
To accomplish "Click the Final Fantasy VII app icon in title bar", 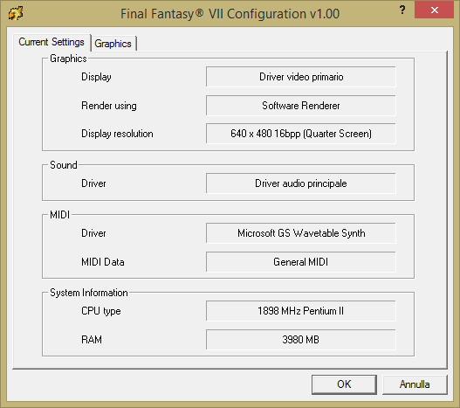I will click(x=16, y=13).
